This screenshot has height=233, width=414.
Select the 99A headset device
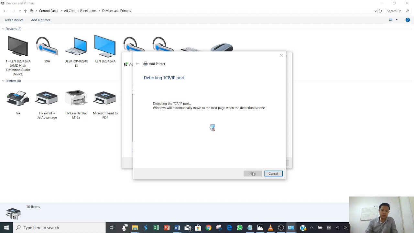(47, 46)
